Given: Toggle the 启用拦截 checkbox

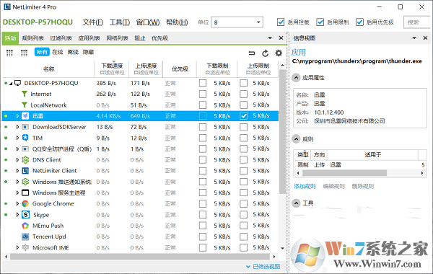Looking at the screenshot, I should [281, 22].
